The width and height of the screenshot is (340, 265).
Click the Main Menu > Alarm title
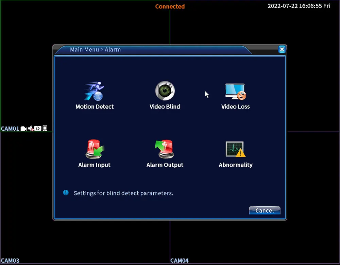[96, 50]
